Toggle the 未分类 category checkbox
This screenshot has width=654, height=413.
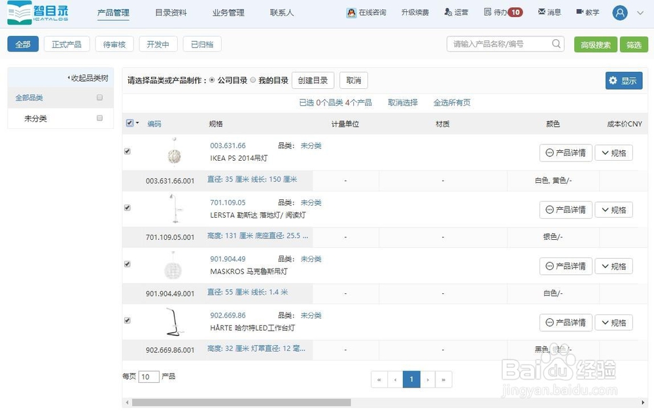[99, 118]
